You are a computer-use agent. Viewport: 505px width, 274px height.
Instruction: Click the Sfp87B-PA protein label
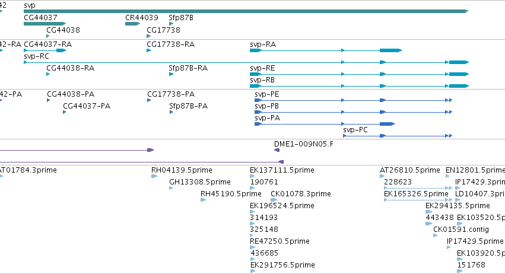click(188, 106)
